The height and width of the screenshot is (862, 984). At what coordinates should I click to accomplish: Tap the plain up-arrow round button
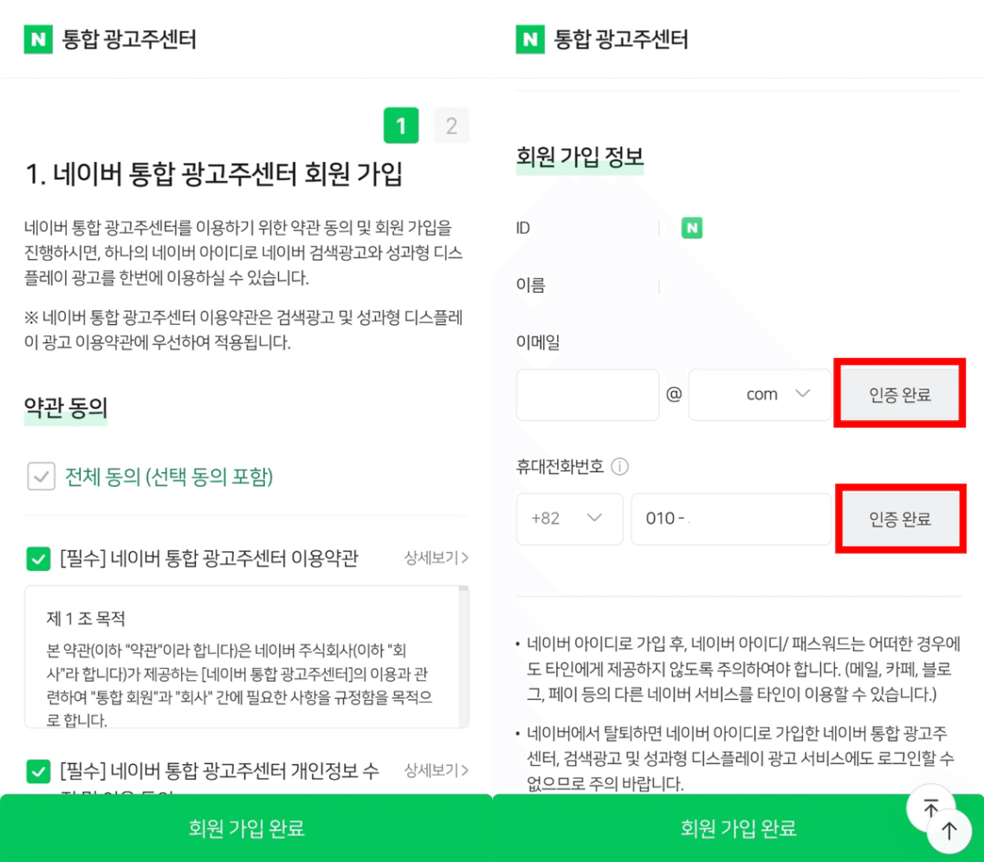[x=949, y=831]
